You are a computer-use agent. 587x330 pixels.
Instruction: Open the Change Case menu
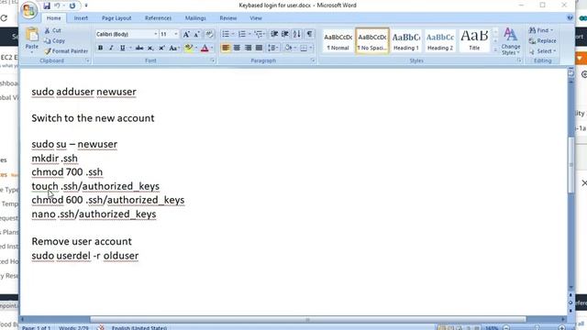(x=173, y=48)
